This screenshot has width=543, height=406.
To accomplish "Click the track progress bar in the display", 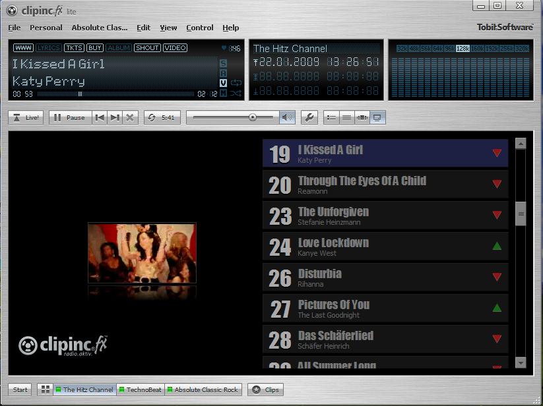I will pos(115,94).
